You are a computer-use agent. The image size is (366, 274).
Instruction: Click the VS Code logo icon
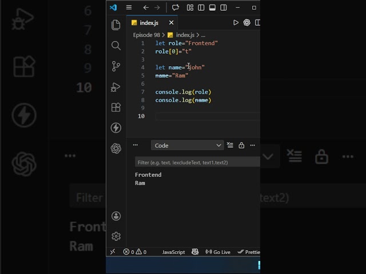point(113,7)
